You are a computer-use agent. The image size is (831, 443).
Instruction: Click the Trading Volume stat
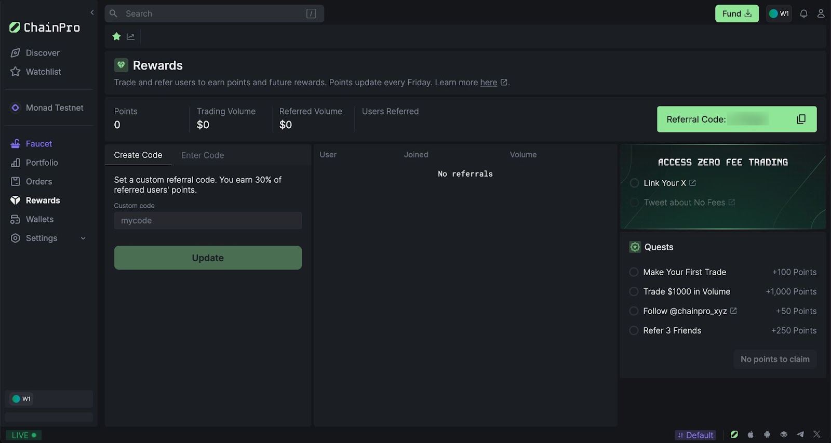point(226,118)
